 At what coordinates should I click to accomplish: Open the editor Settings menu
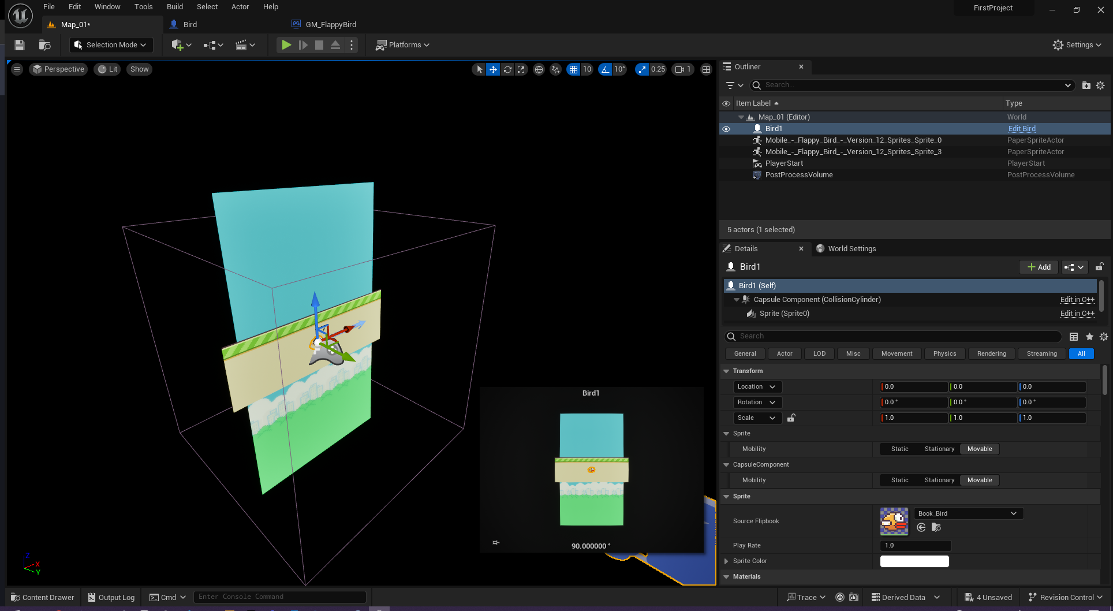click(1077, 45)
